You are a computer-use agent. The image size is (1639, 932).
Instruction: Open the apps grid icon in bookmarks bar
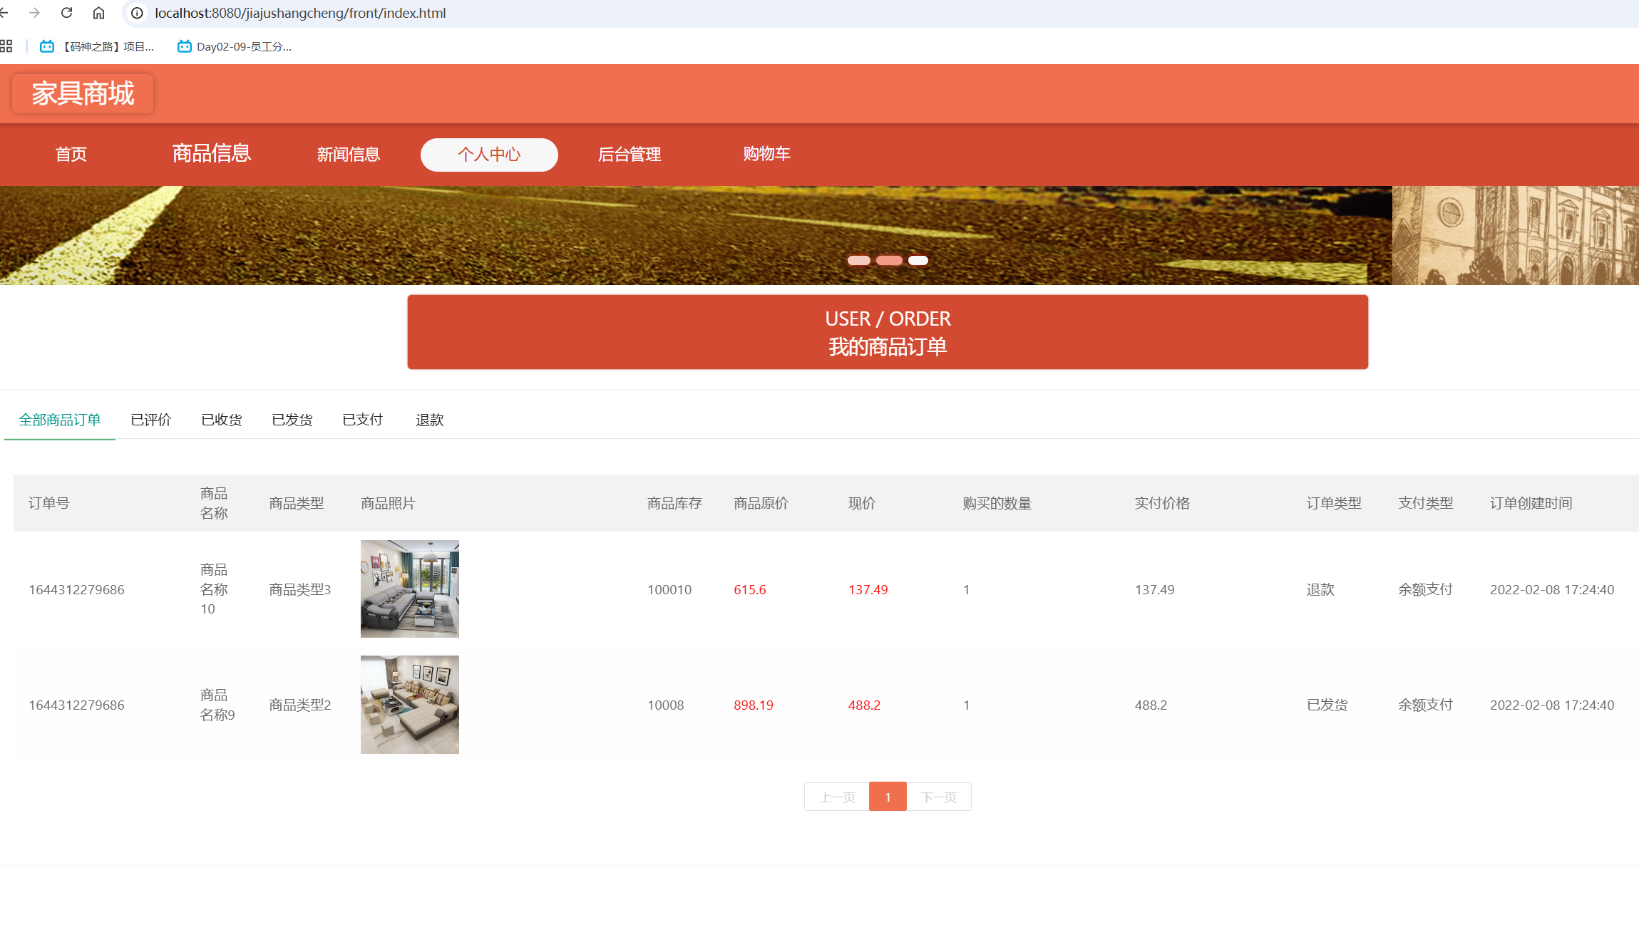(6, 46)
